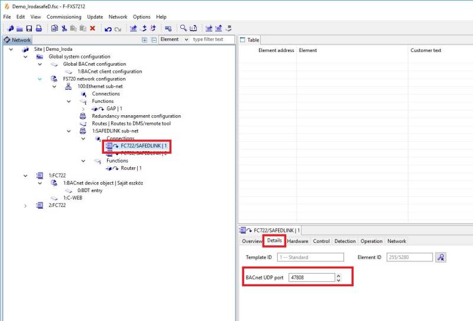Expand the 2:FC722 tree node
Screen dimensions: 473x321
[x=25, y=205]
